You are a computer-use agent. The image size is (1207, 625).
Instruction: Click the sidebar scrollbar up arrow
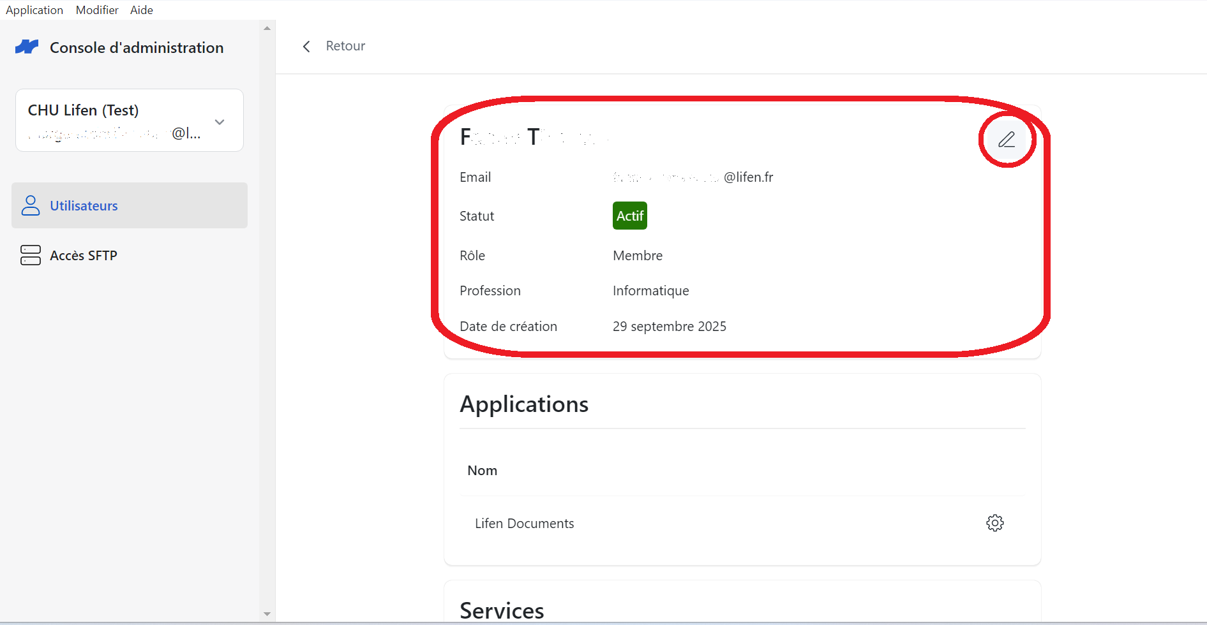click(x=267, y=28)
